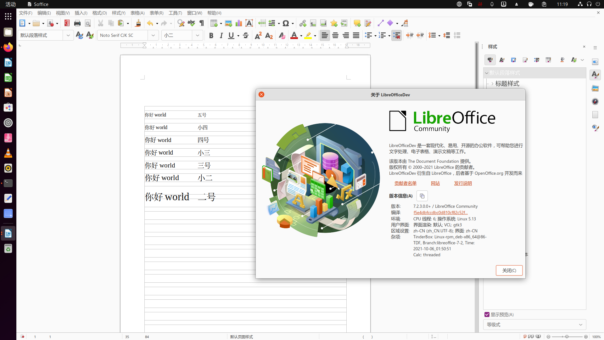Open the Noto Serif CJK SC font dropdown

point(153,35)
